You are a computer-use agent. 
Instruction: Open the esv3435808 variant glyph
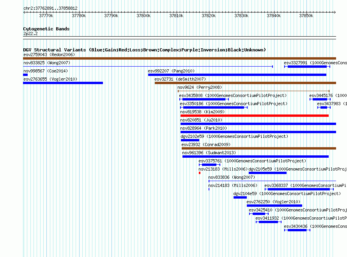pyautogui.click(x=204, y=99)
